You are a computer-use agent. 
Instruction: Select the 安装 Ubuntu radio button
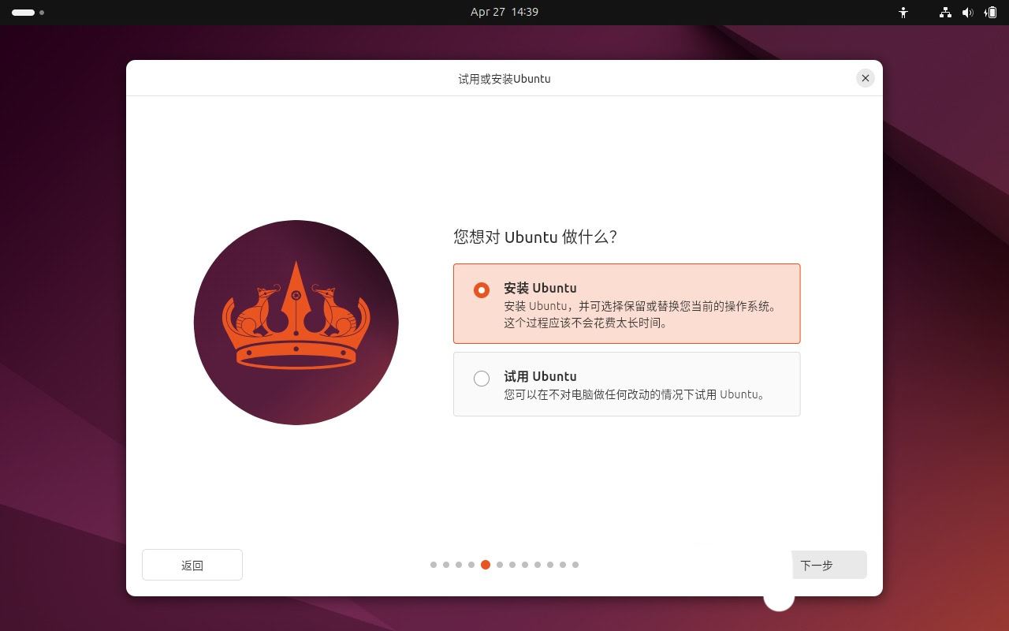pos(482,290)
